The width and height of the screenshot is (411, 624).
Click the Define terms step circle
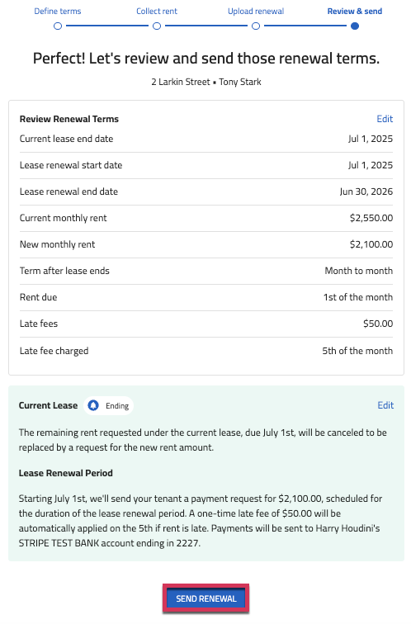[x=58, y=26]
